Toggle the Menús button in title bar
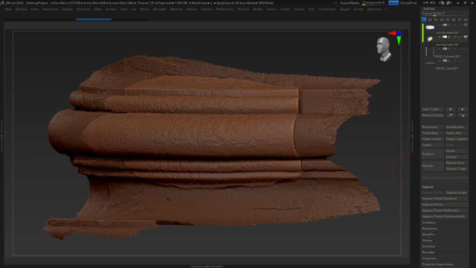The image size is (476, 268). [393, 3]
